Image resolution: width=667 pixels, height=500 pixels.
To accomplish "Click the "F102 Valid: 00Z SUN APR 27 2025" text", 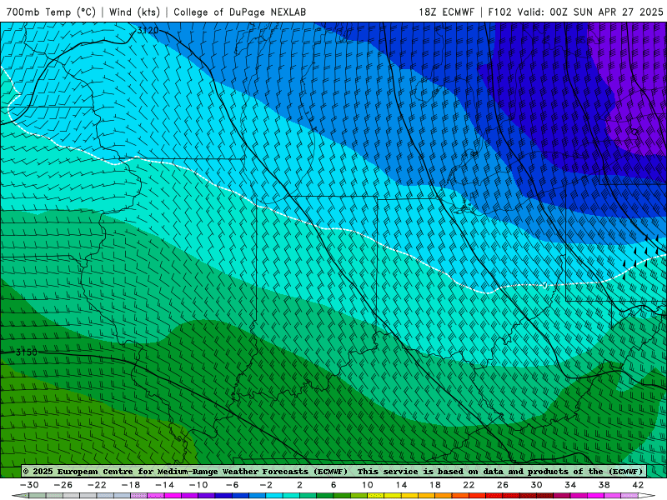I will tap(575, 12).
